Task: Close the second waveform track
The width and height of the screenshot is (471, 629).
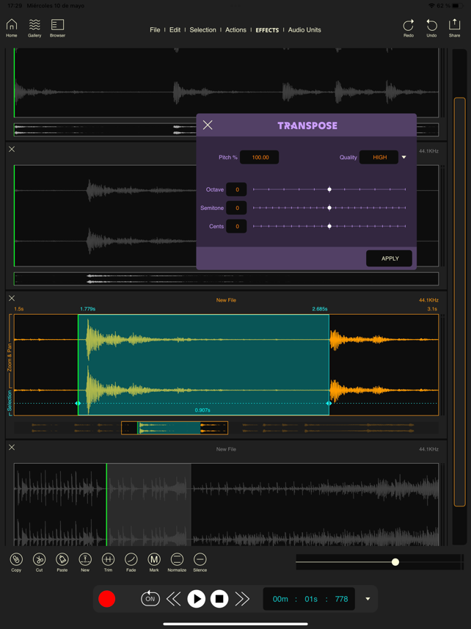Action: click(x=12, y=149)
